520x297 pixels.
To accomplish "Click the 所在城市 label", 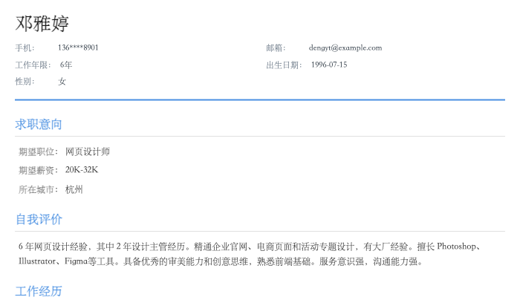I will 38,189.
